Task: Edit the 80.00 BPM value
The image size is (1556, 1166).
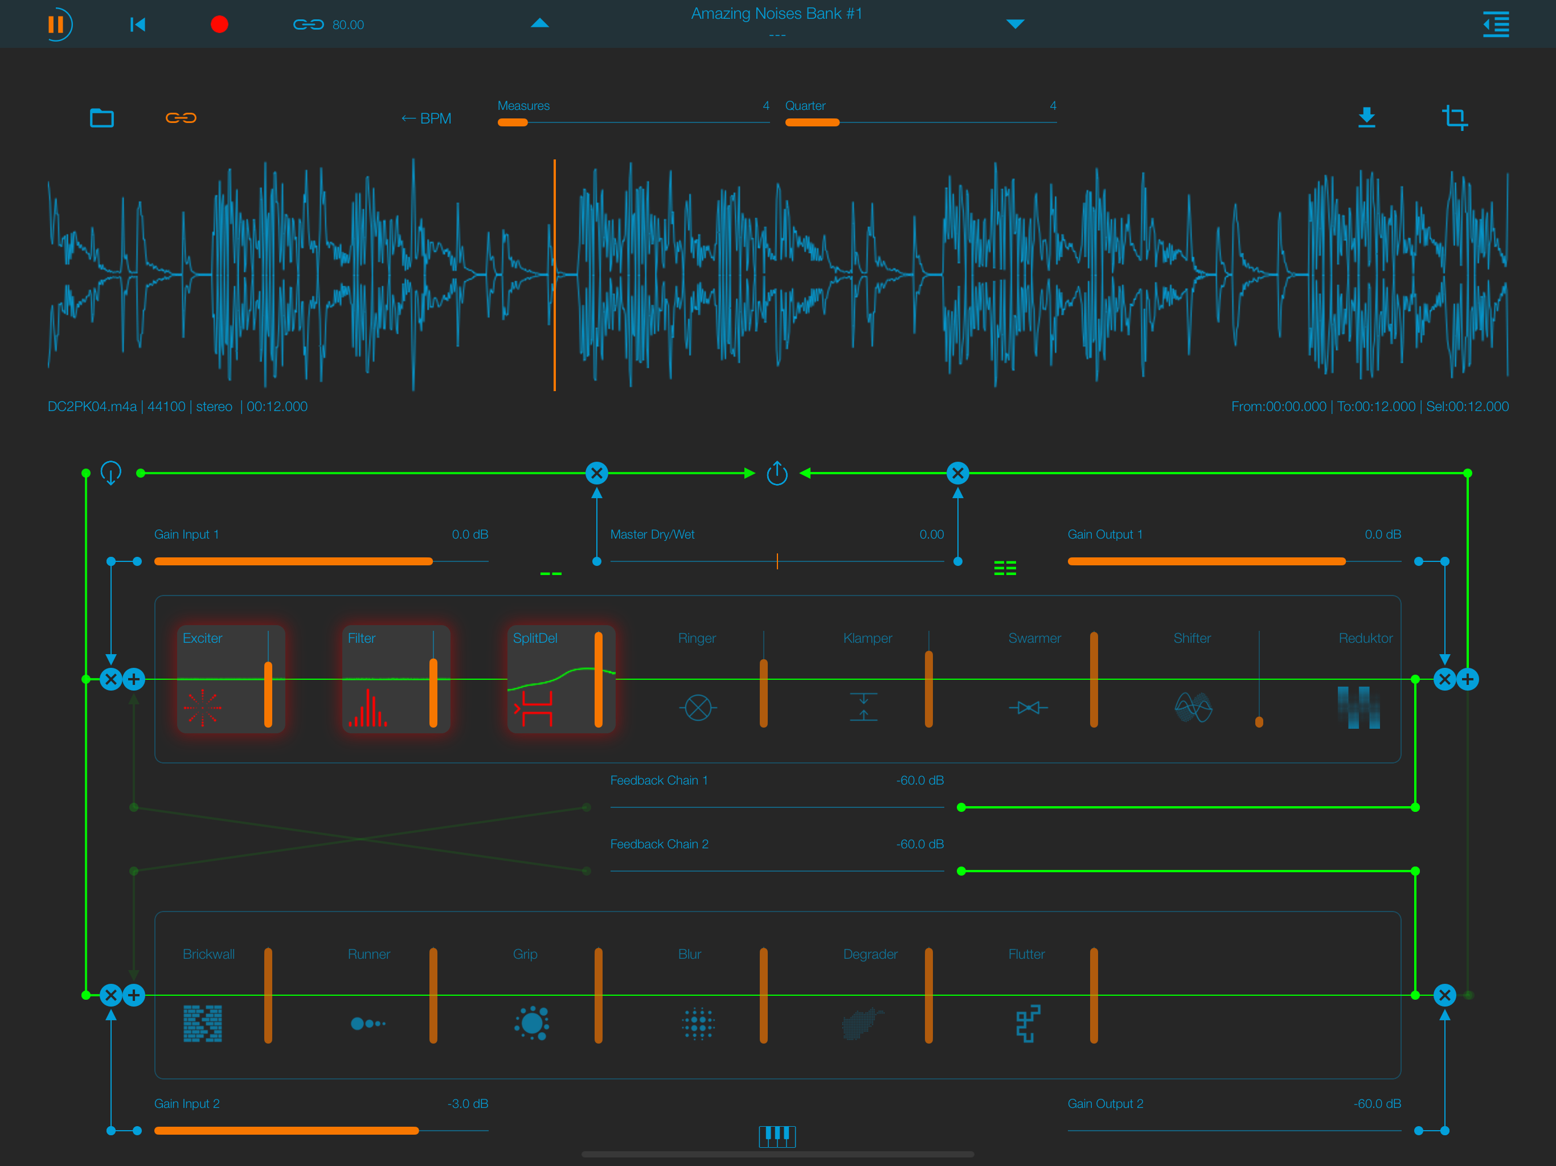Action: [x=348, y=24]
